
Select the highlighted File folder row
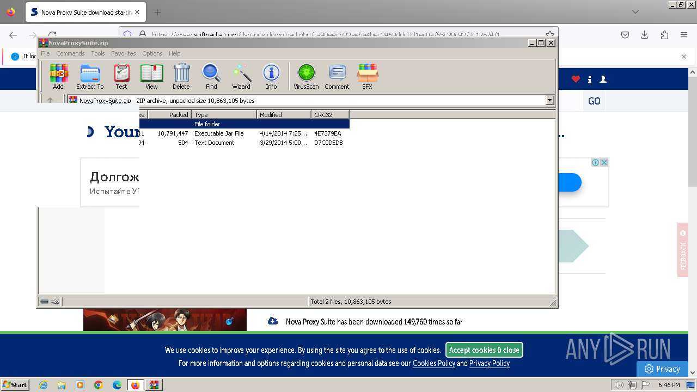(x=244, y=124)
